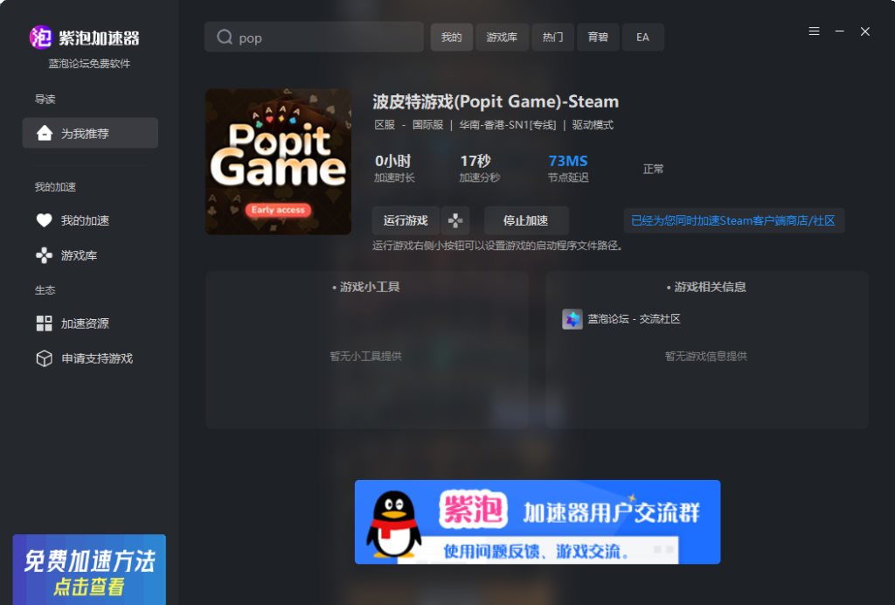Click the 暂无小工具提供 message
Image resolution: width=895 pixels, height=605 pixels.
coord(366,356)
